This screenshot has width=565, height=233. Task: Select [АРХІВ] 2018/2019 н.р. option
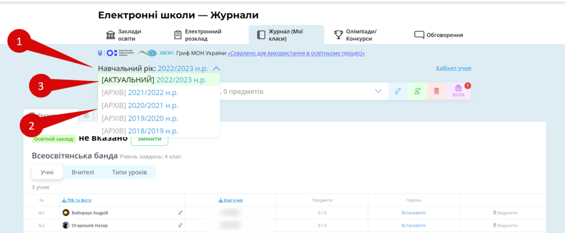coord(159,131)
